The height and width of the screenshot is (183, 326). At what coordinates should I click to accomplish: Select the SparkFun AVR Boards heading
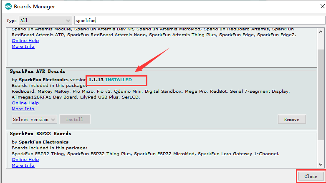[x=38, y=72]
